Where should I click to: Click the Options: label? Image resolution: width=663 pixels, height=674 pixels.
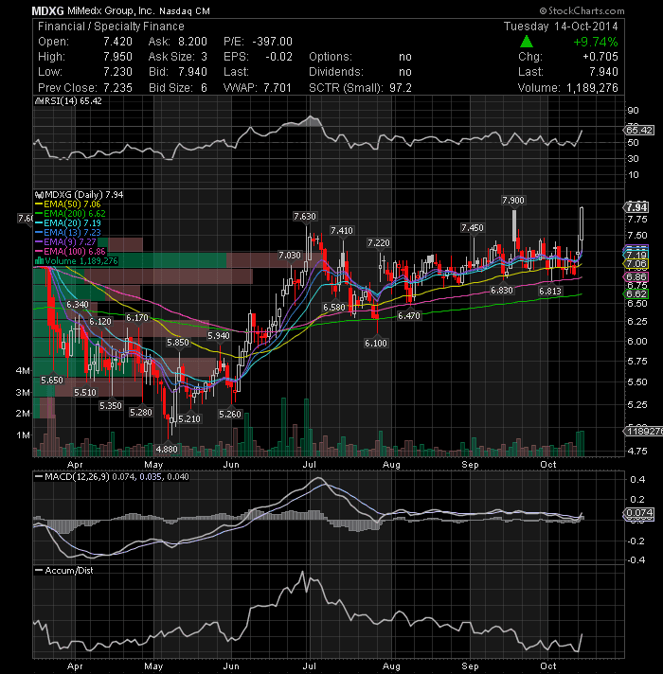click(331, 57)
